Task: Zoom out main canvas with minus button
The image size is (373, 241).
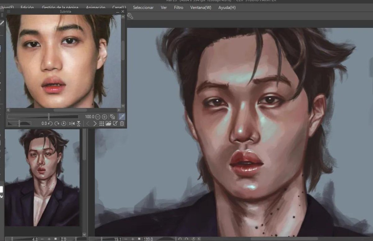Action: pos(126,239)
